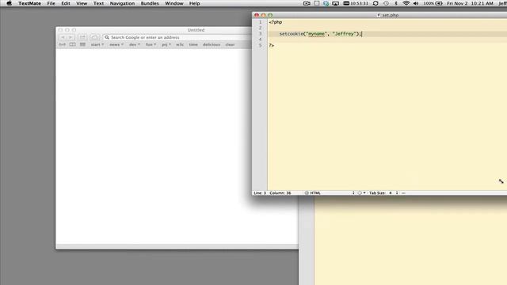
Task: Click the "myname" string in setcookie call
Action: (x=317, y=34)
